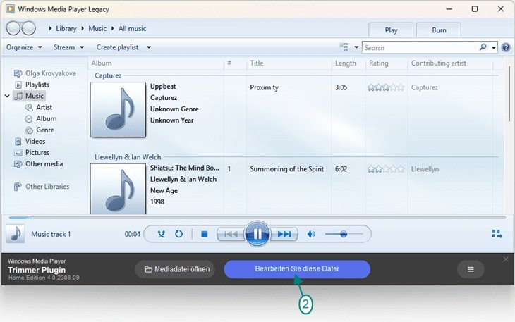Select the Uppbeat album art thumbnail
This screenshot has width=515, height=322.
(x=118, y=109)
